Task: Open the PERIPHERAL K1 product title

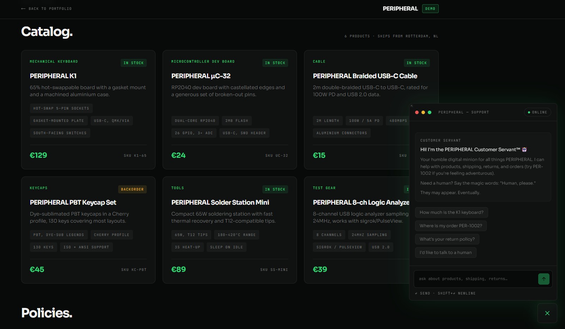Action: pyautogui.click(x=53, y=76)
